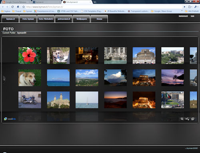This screenshot has height=153, width=200.
Task: Open the 20 Beautiful Website... bookmark
Action: click(115, 11)
